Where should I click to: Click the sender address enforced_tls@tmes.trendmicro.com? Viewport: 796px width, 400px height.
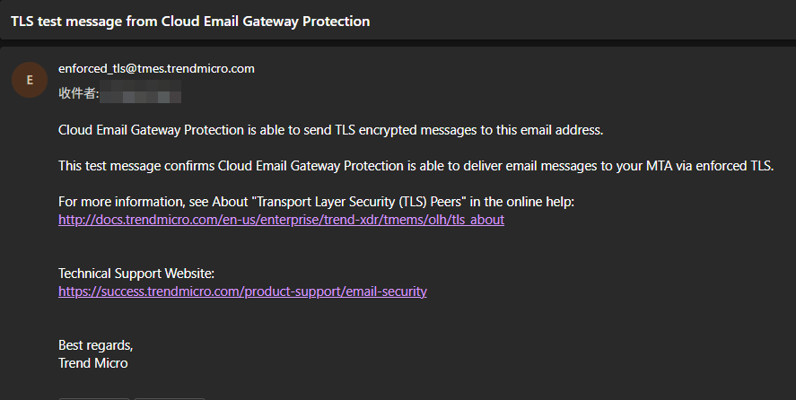pos(156,68)
